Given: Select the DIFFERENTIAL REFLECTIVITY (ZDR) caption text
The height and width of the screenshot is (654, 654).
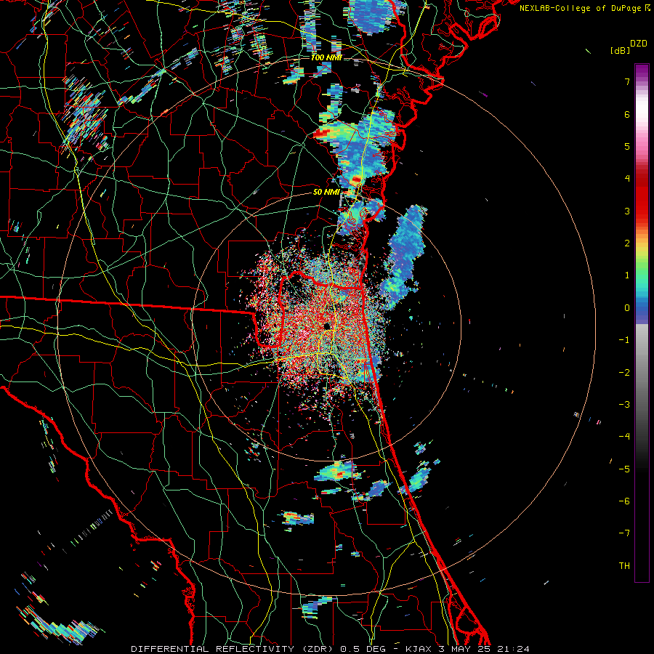Looking at the screenshot, I should pyautogui.click(x=233, y=649).
